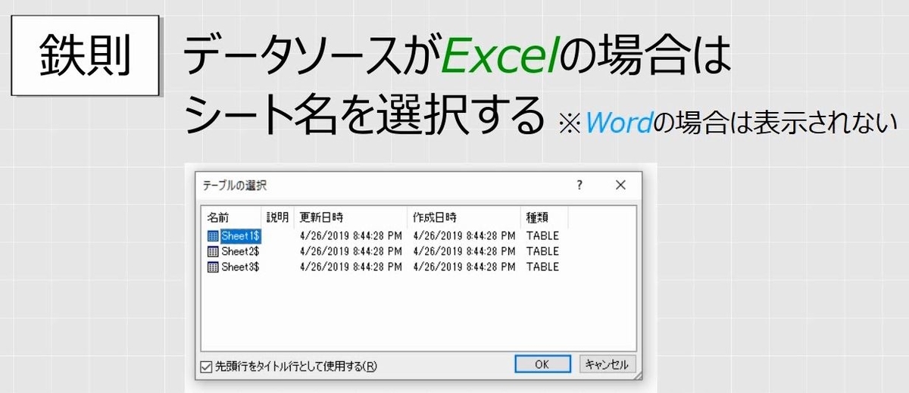Click the キャンセル button

[608, 364]
